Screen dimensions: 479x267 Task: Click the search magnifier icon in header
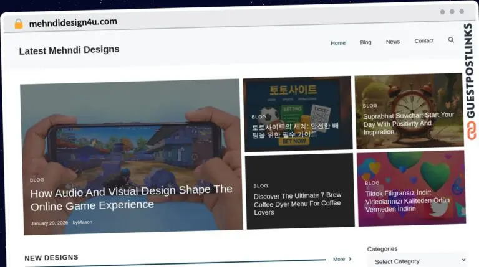pos(451,40)
